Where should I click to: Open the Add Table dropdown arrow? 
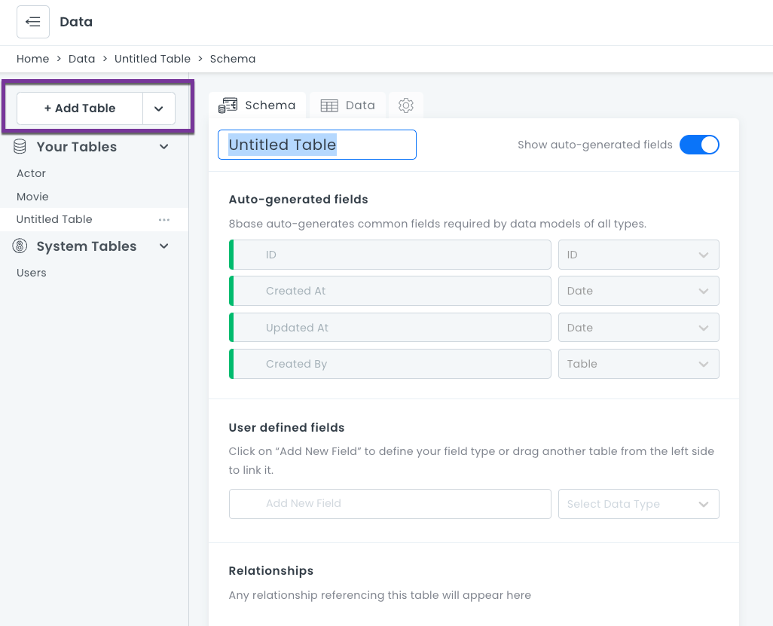[159, 108]
